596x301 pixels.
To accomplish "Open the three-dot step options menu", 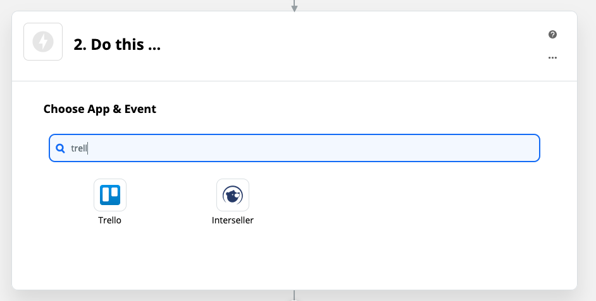I will 552,57.
